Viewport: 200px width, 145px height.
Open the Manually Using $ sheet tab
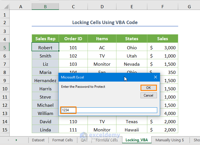[x=169, y=140]
